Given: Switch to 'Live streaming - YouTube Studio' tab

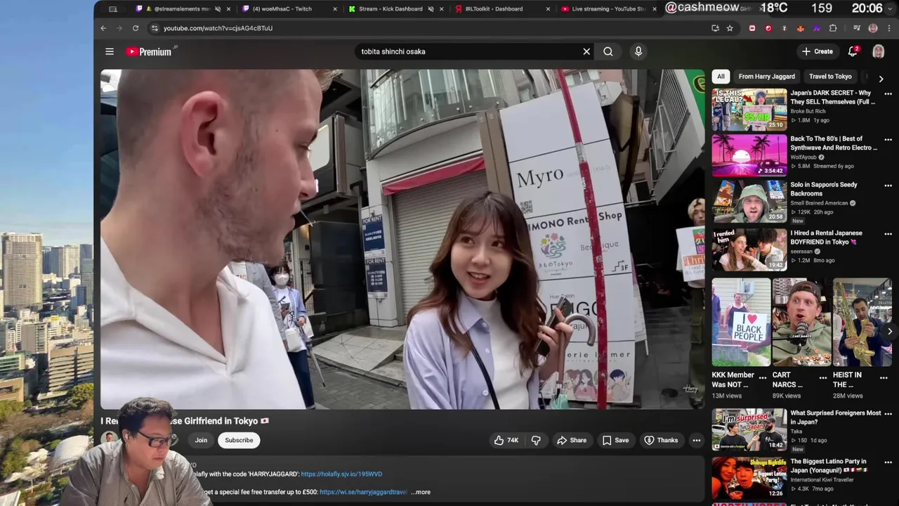Looking at the screenshot, I should (x=608, y=9).
